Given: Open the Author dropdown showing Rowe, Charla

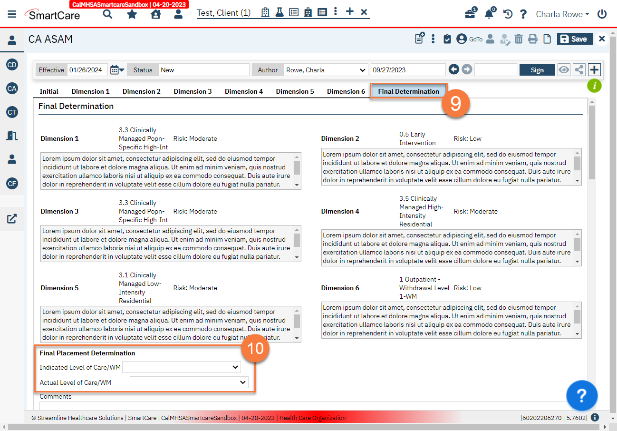Looking at the screenshot, I should pyautogui.click(x=326, y=69).
